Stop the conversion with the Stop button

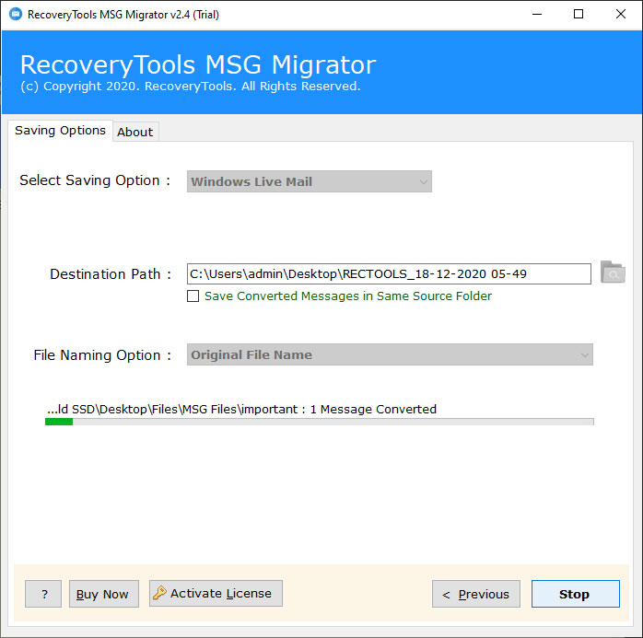pos(576,594)
